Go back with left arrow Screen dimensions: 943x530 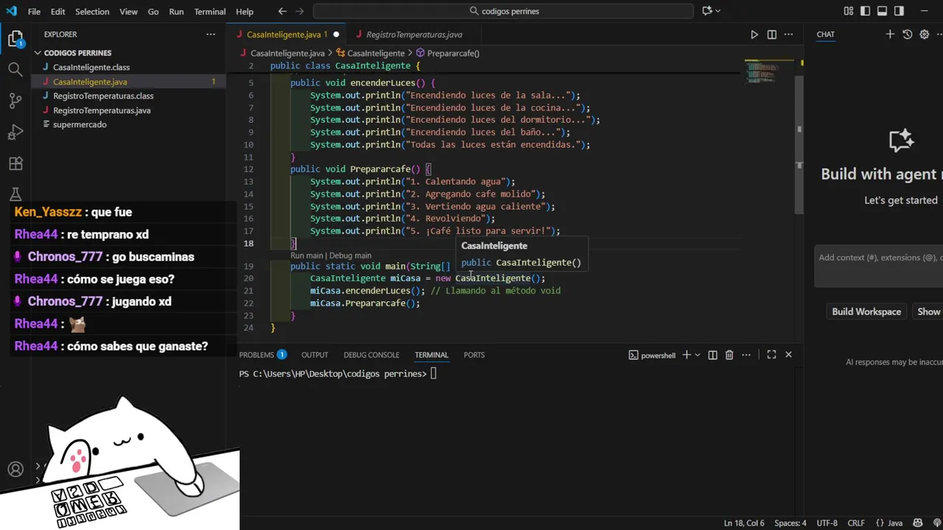click(283, 11)
